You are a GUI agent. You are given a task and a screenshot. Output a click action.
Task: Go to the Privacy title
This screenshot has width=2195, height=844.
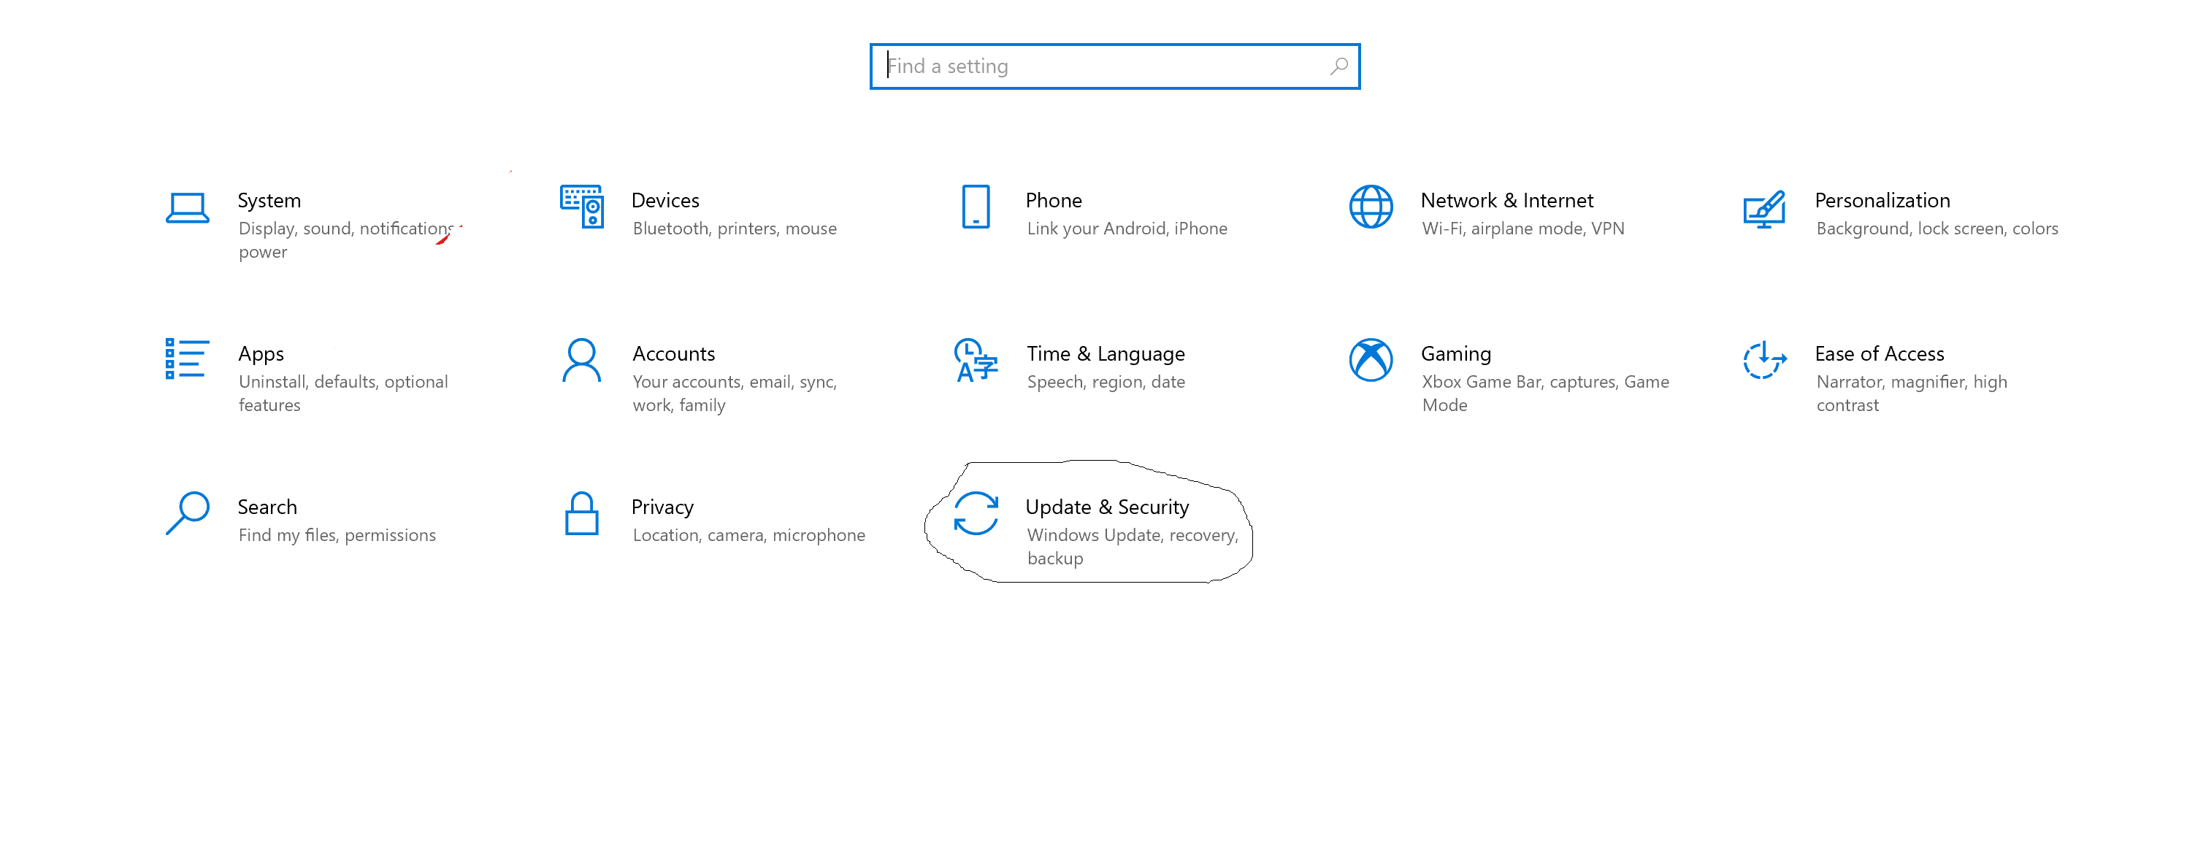pyautogui.click(x=662, y=507)
